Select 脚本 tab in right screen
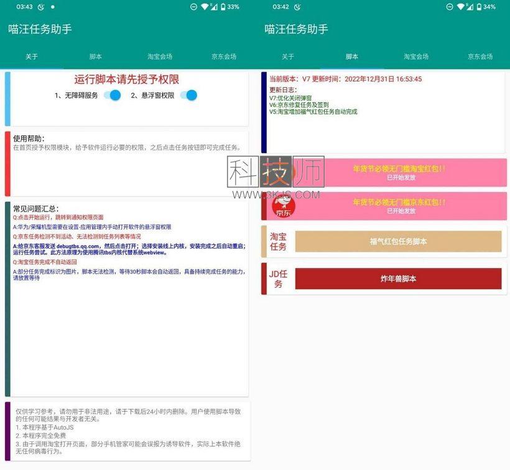510x470 pixels. pos(352,57)
